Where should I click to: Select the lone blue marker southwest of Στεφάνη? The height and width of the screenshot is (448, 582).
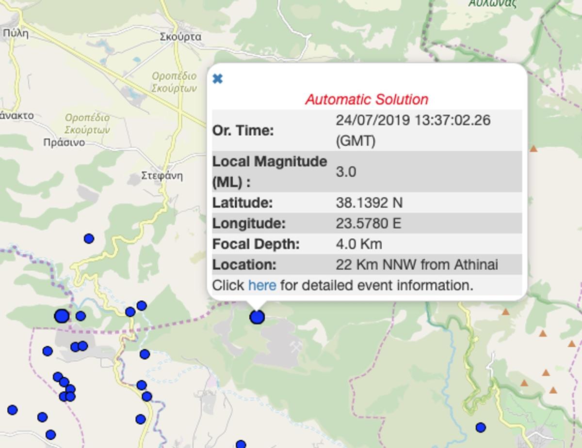(x=89, y=238)
